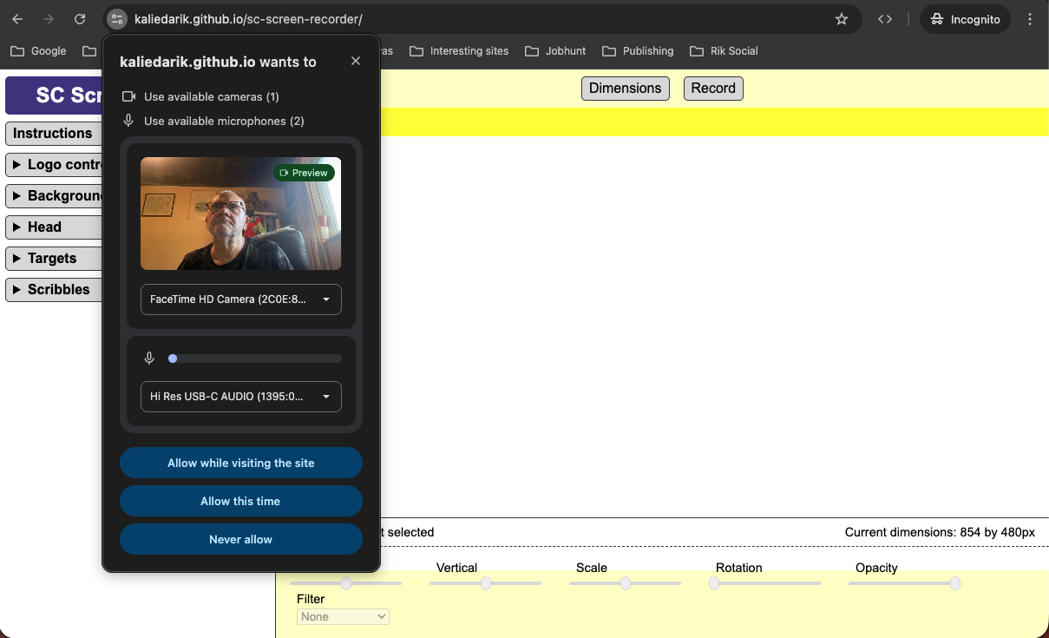Open the Hi Res USB-C AUDIO dropdown

point(240,397)
